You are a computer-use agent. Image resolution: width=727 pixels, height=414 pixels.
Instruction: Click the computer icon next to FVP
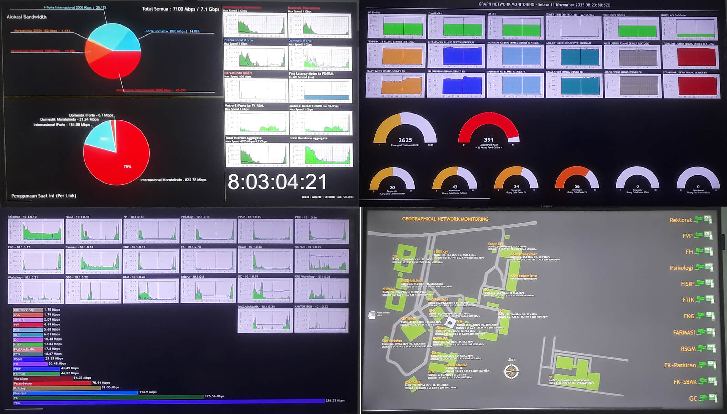point(708,235)
